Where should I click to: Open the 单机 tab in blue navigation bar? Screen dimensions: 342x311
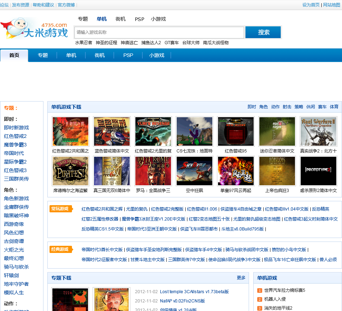[71, 55]
